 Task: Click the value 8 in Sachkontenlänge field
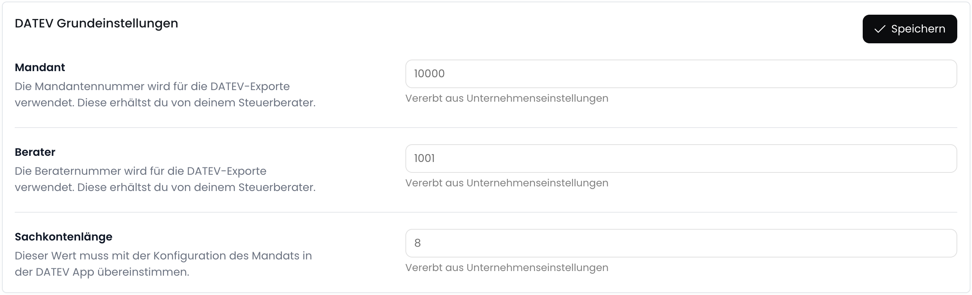[417, 243]
